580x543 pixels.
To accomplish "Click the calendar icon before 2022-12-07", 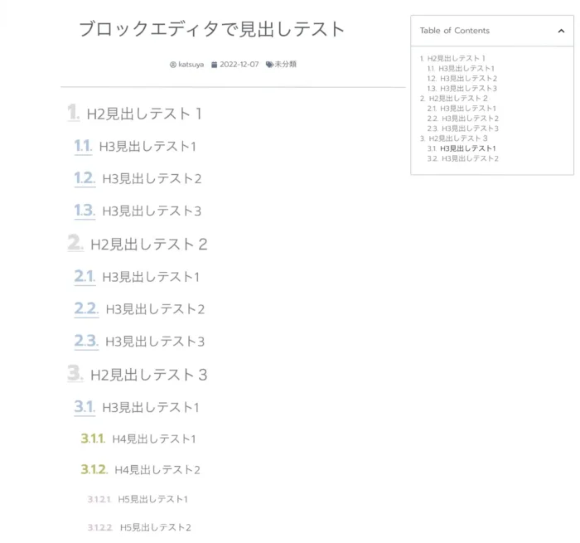I will pyautogui.click(x=215, y=65).
